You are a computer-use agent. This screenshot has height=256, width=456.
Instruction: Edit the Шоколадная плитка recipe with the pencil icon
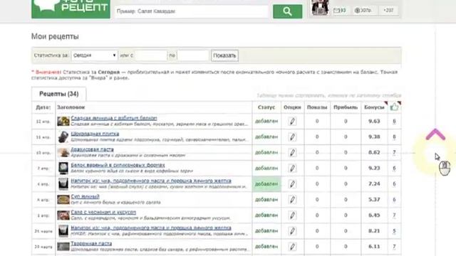pyautogui.click(x=293, y=137)
